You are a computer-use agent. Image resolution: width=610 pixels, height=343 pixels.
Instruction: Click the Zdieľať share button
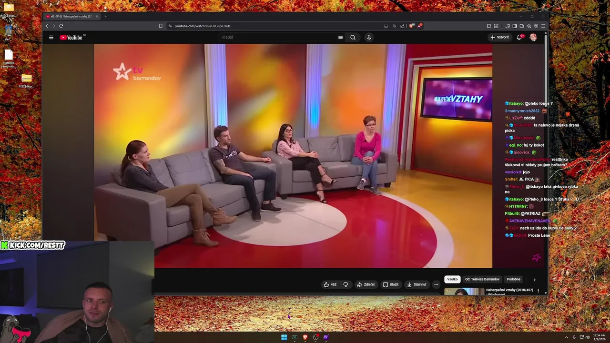366,284
